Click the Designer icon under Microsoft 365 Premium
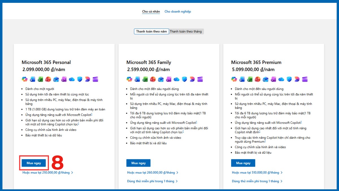The image size is (339, 191). pyautogui.click(x=297, y=79)
